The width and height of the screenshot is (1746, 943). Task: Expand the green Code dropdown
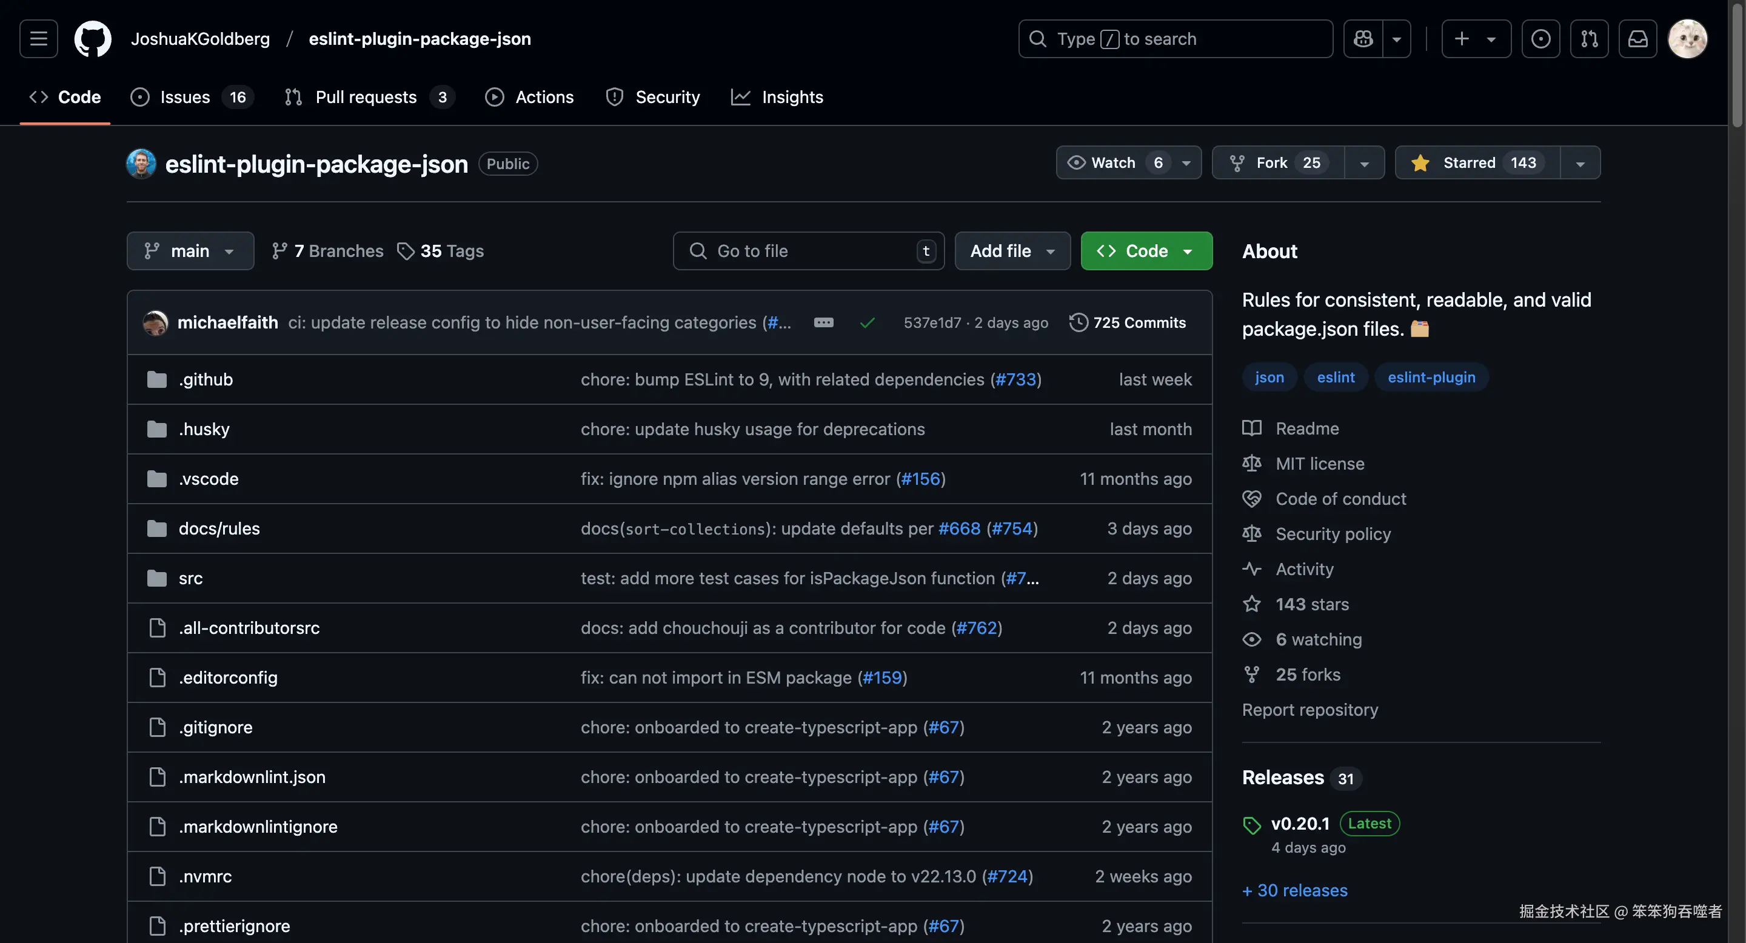(1146, 252)
